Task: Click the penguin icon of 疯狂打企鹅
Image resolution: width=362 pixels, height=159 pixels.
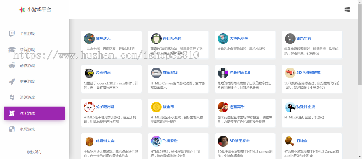Action: tap(290, 107)
